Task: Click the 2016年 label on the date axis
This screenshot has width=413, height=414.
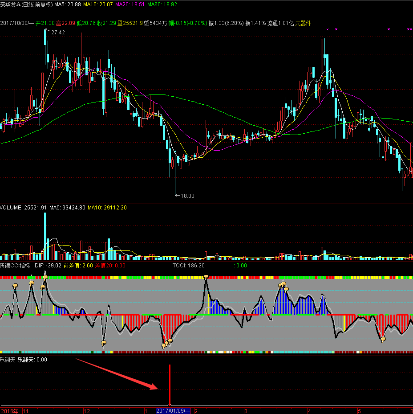Action: [x=10, y=411]
